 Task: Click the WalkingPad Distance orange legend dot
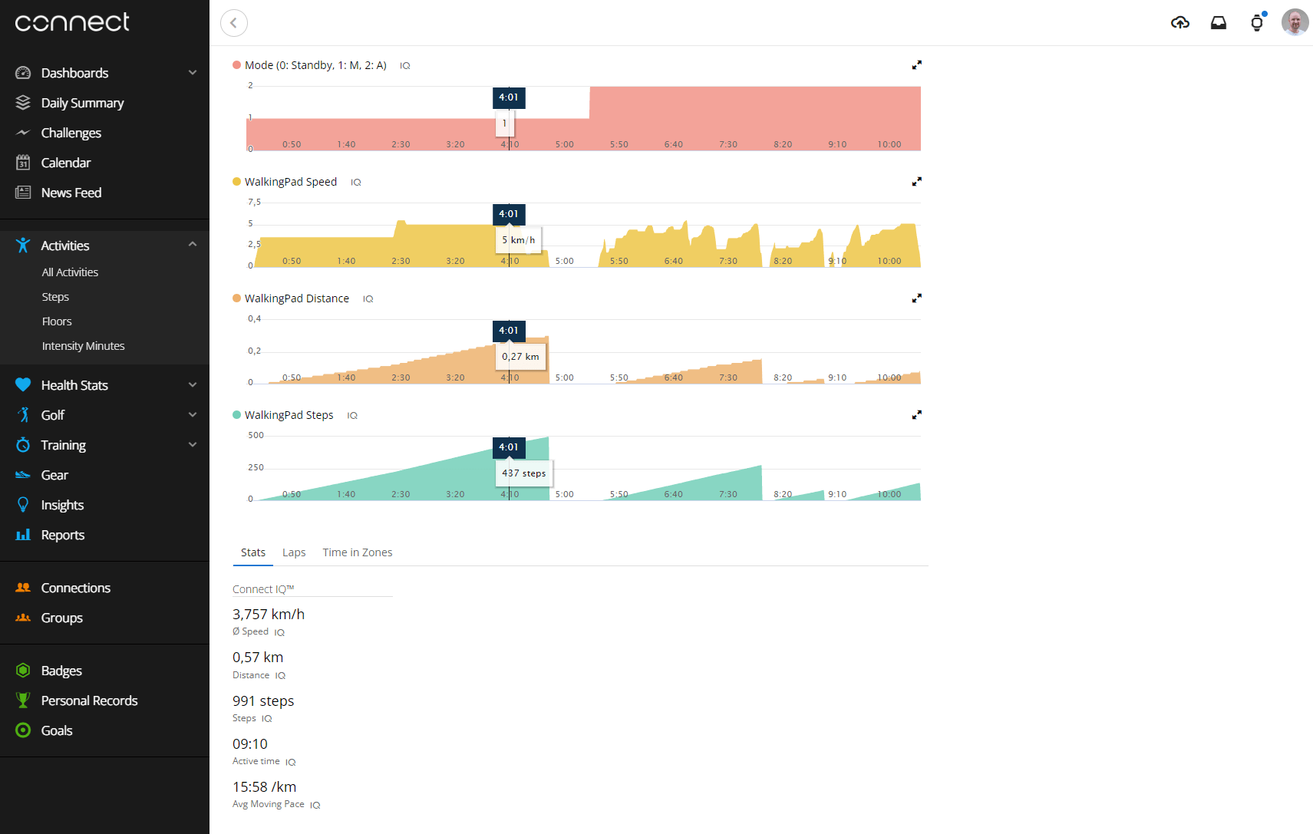point(236,298)
